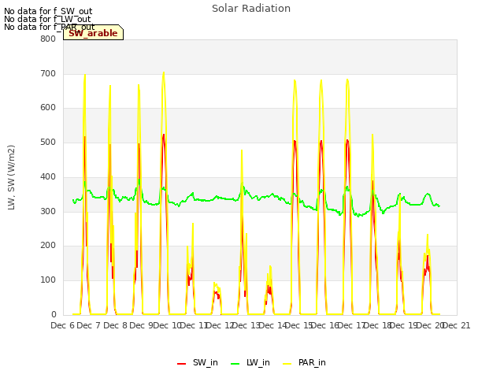Click the Dec 18 x-axis label
The width and height of the screenshot is (504, 378).
click(x=378, y=325)
